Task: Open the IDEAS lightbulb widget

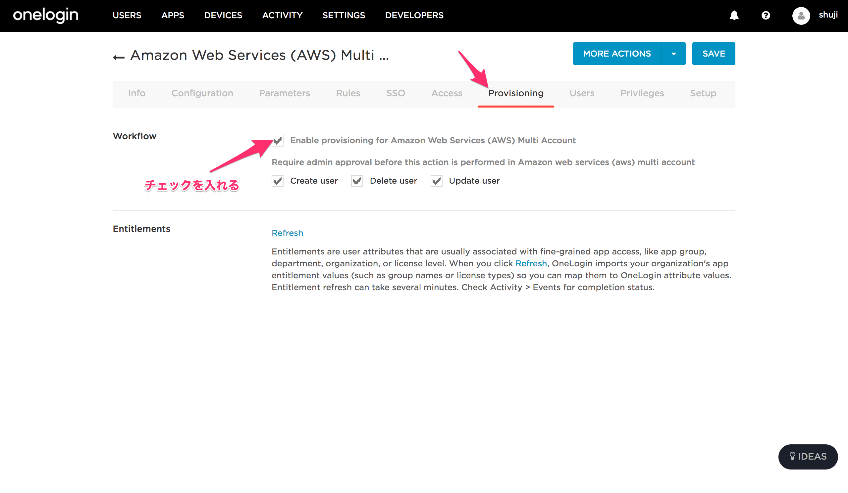Action: click(x=808, y=456)
